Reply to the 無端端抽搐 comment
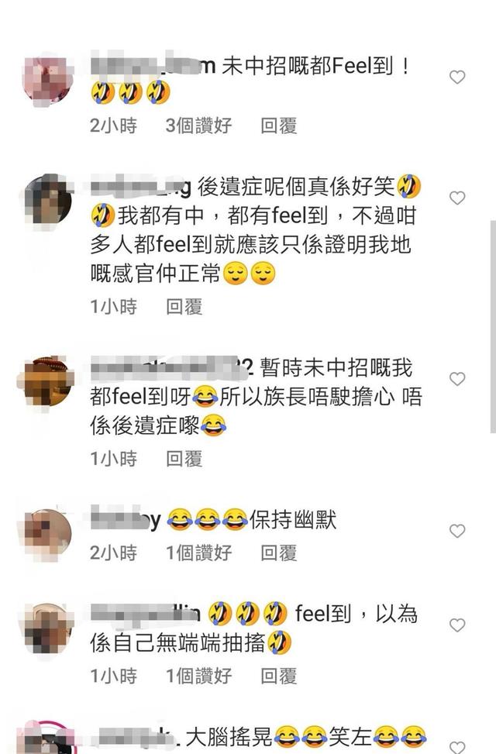496x754 pixels. coord(278,676)
